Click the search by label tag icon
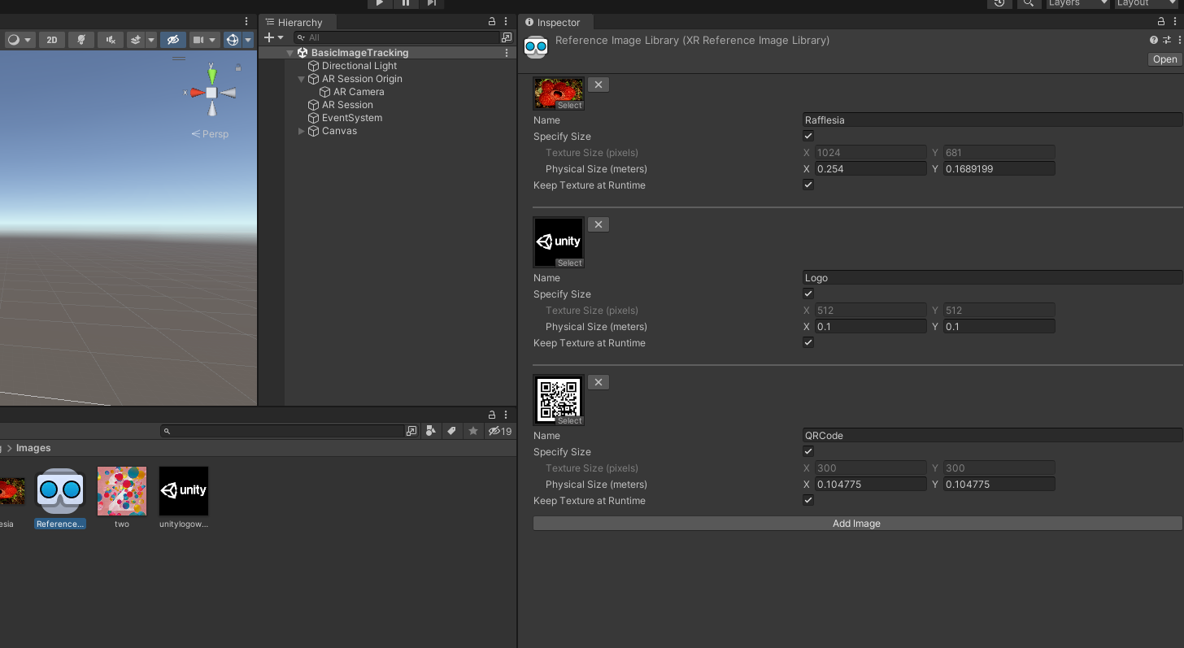Viewport: 1184px width, 648px height. pos(452,431)
